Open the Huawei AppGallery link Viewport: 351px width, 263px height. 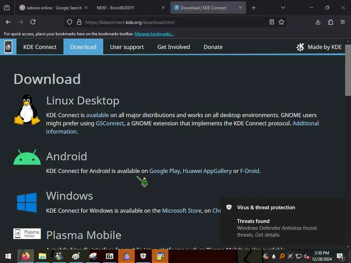(207, 171)
